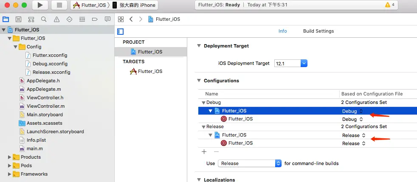Select Flutter_iOS under PROJECT
Image resolution: width=417 pixels, height=182 pixels.
click(x=150, y=52)
